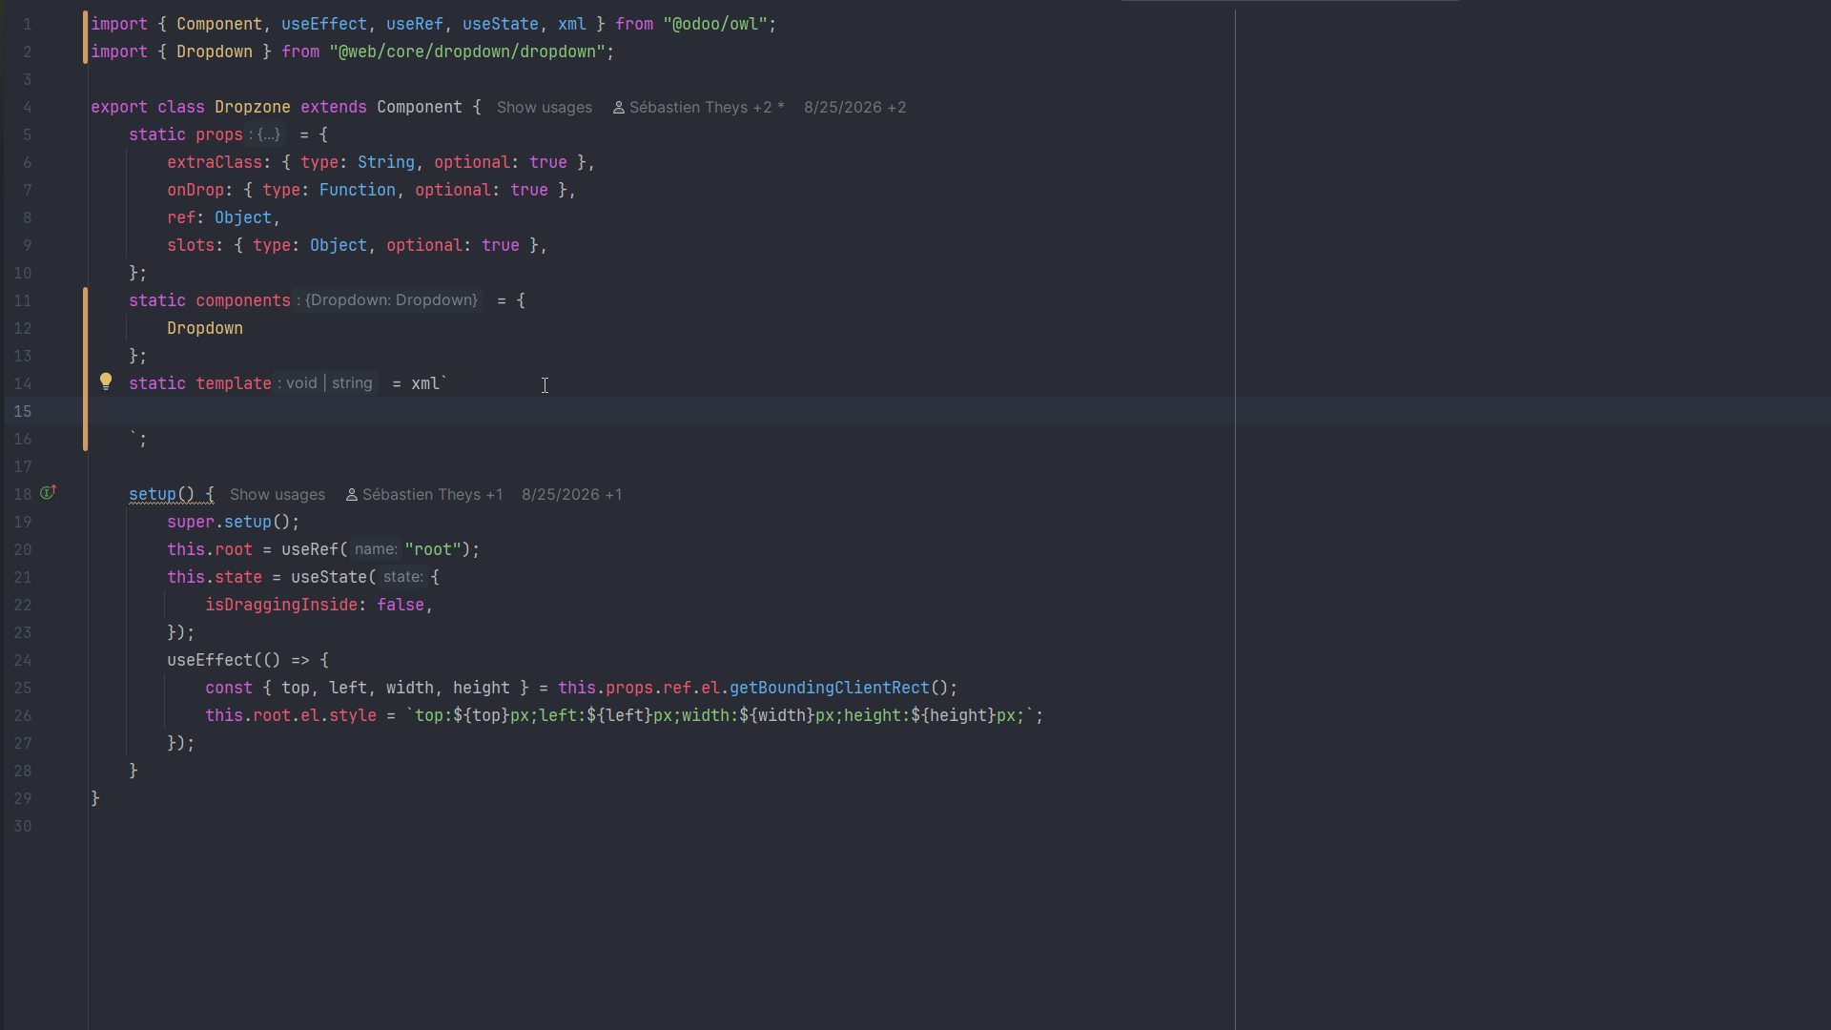Click the Component superclass after extends
This screenshot has width=1831, height=1030.
(x=420, y=107)
